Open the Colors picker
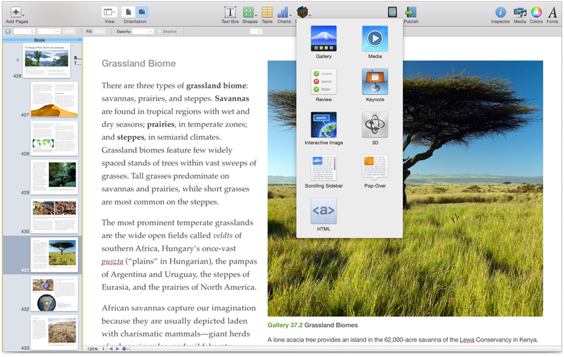Image resolution: width=564 pixels, height=357 pixels. (537, 12)
